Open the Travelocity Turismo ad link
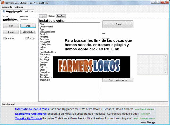This screenshot has width=170, height=125. pyautogui.click(x=28, y=118)
